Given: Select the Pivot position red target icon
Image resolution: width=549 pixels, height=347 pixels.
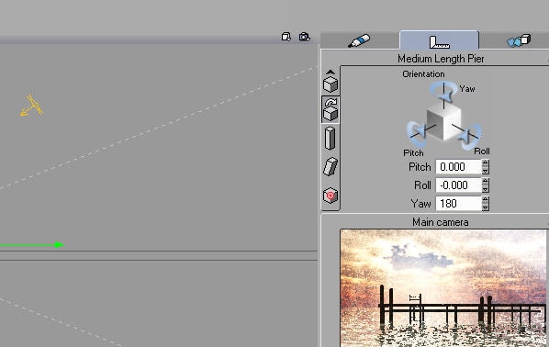Looking at the screenshot, I should click(x=331, y=196).
